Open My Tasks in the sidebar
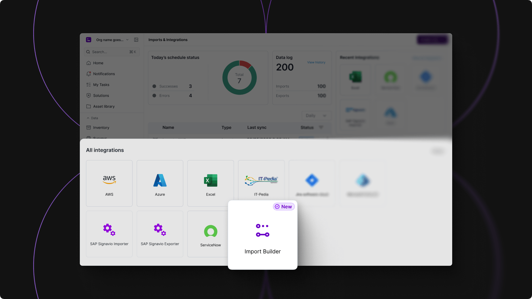The image size is (532, 299). [x=101, y=85]
